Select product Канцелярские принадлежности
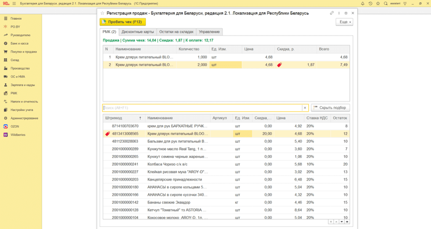The width and height of the screenshot is (431, 229). coord(226,179)
